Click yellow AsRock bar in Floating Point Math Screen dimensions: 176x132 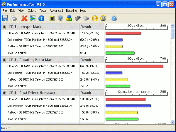[117, 79]
